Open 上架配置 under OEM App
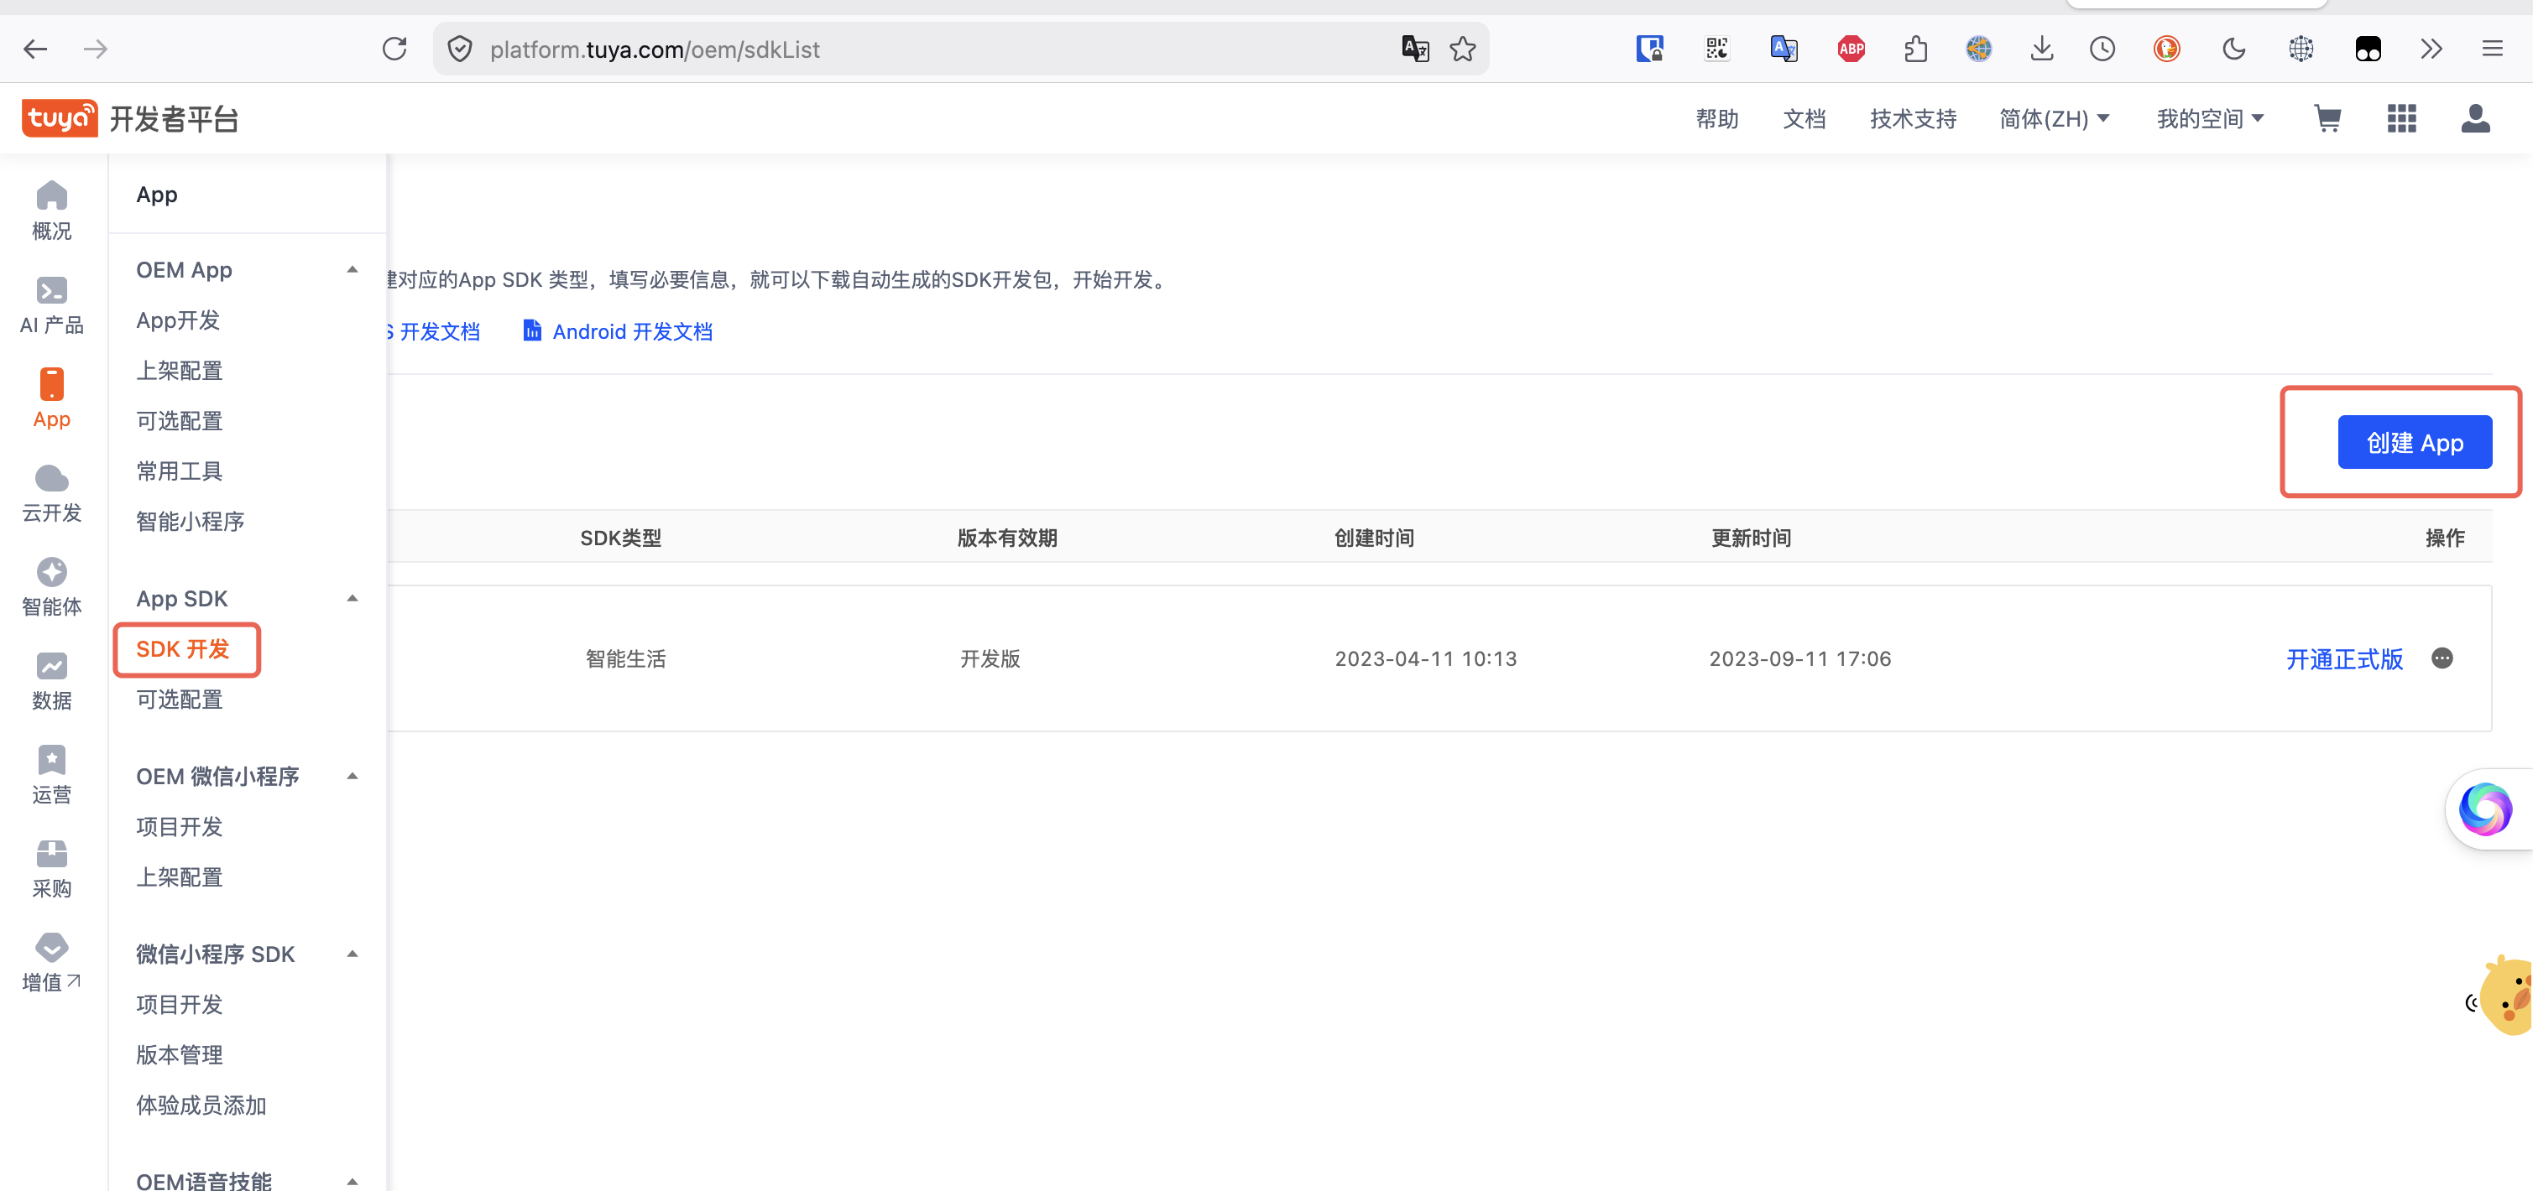The width and height of the screenshot is (2533, 1191). (x=179, y=371)
